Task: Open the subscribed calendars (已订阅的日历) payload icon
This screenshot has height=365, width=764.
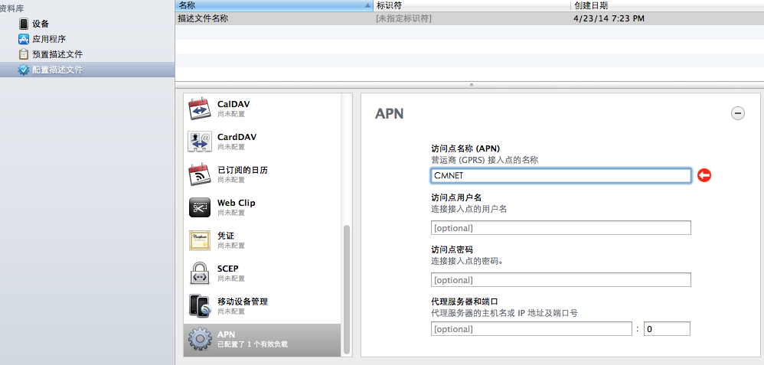Action: pos(199,174)
